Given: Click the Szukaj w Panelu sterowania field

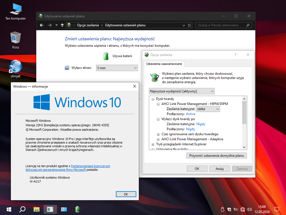Looking at the screenshot, I should (221, 25).
